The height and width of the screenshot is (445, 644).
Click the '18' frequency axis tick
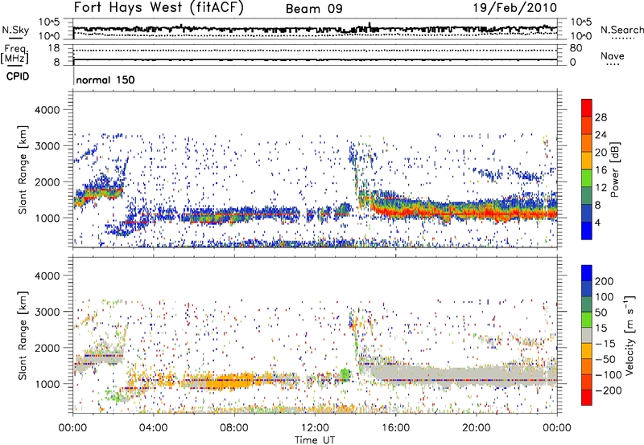[x=53, y=48]
